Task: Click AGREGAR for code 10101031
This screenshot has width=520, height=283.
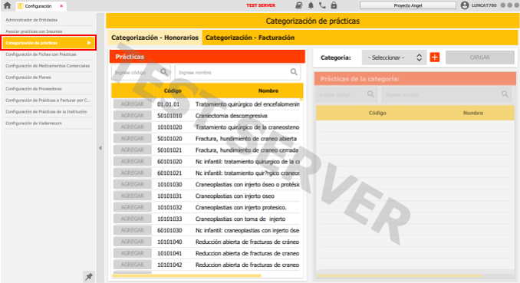Action: (133, 196)
